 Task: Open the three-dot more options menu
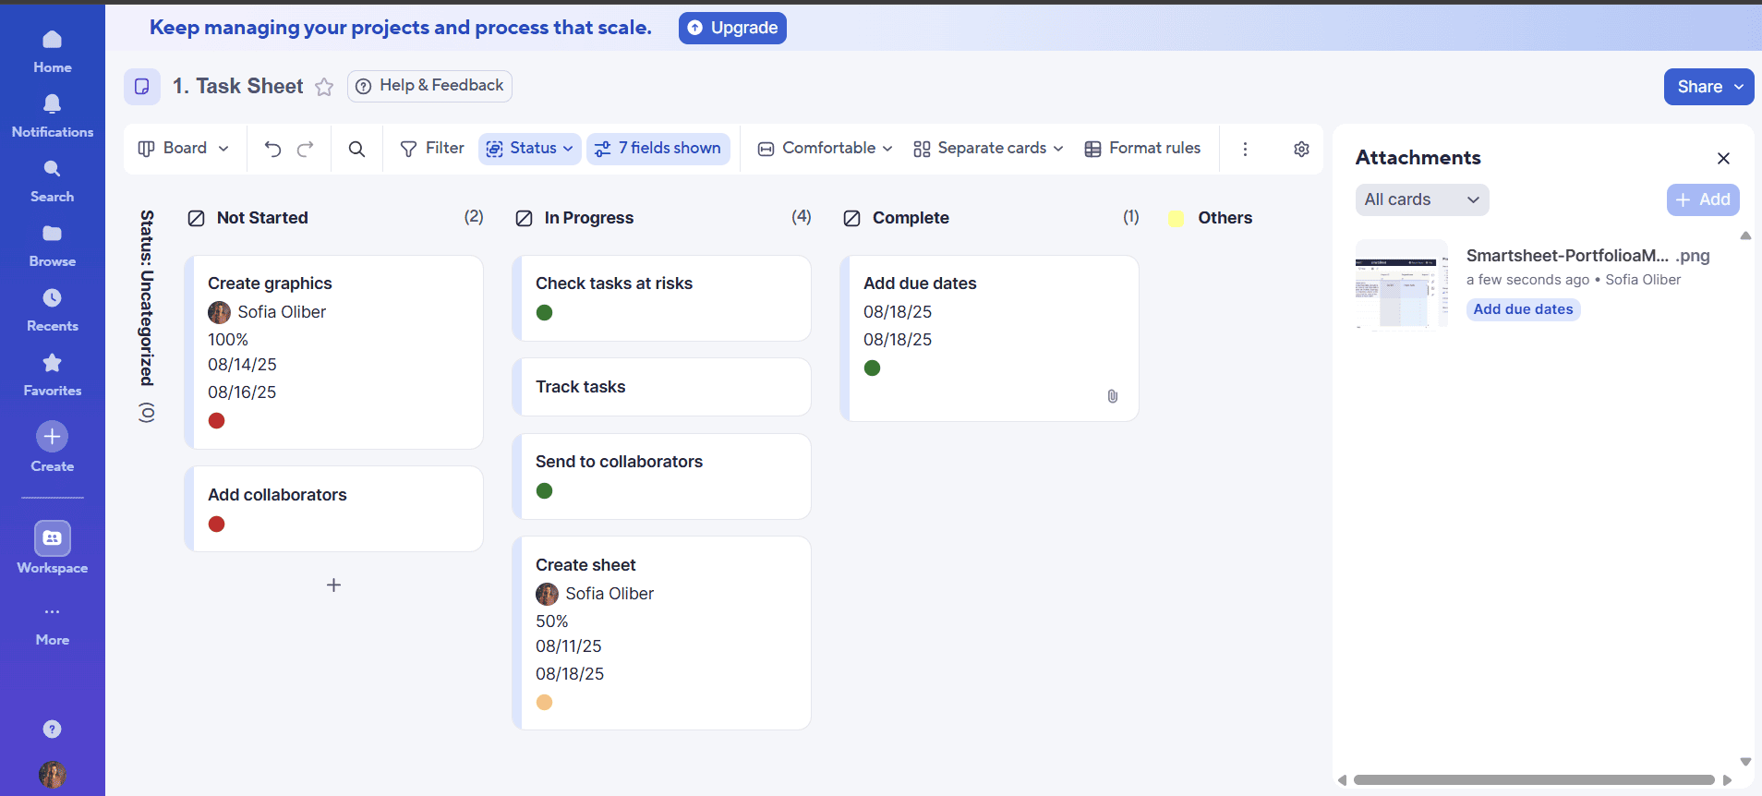click(x=1245, y=149)
